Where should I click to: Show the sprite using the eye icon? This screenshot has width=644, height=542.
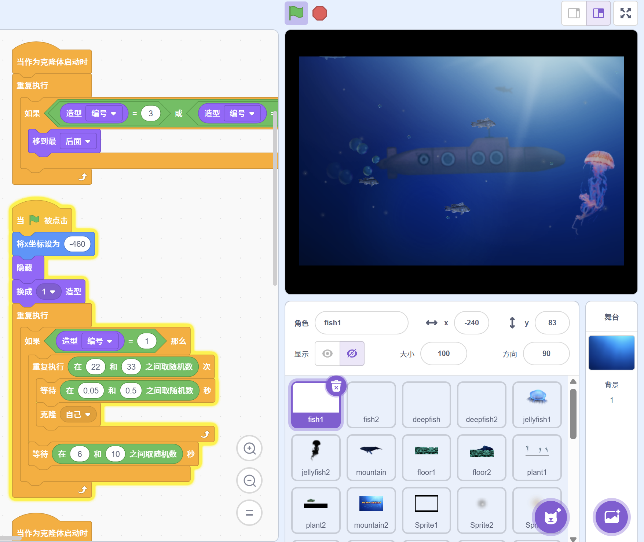click(328, 354)
